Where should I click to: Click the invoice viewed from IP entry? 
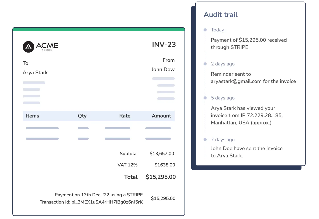[x=247, y=115]
